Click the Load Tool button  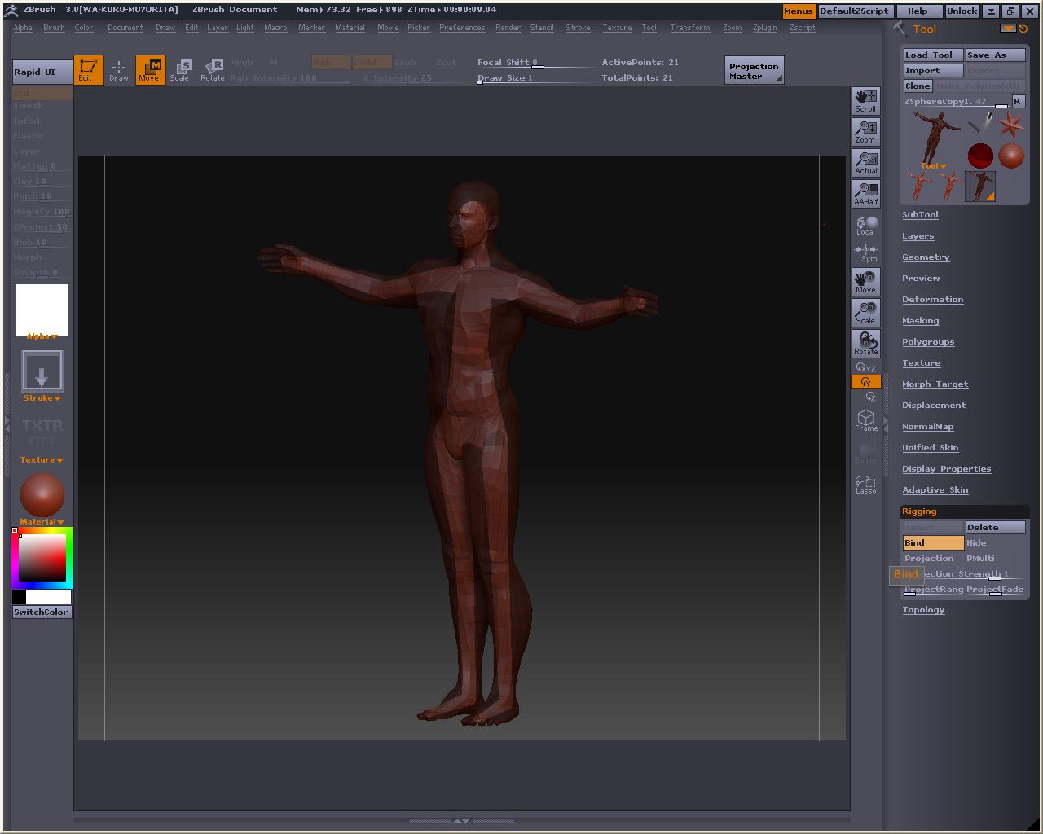pos(933,55)
